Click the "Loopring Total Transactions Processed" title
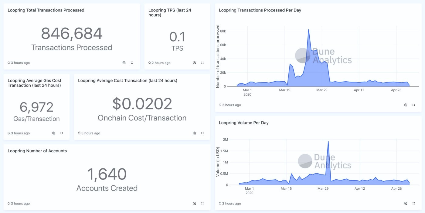 (x=46, y=10)
